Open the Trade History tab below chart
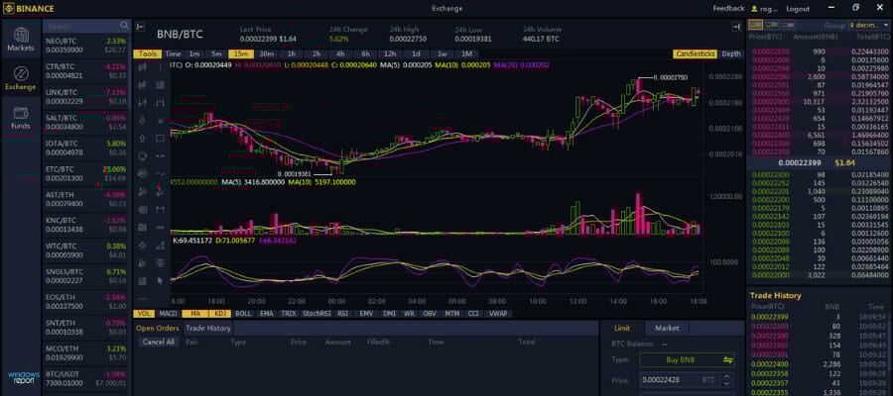 click(x=208, y=328)
